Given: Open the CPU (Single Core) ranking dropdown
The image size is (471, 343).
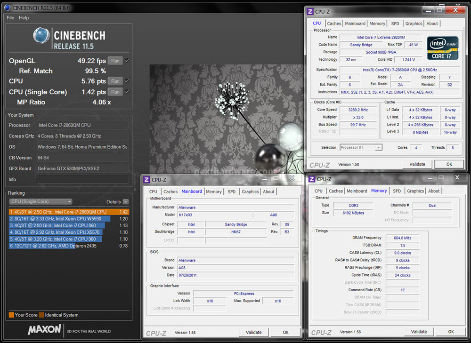Looking at the screenshot, I should [41, 202].
